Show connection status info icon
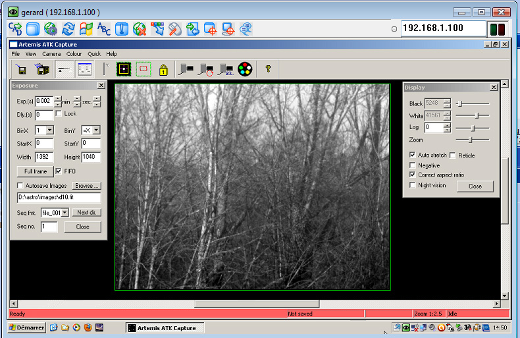Screen dimensions: 520x338 [122, 29]
